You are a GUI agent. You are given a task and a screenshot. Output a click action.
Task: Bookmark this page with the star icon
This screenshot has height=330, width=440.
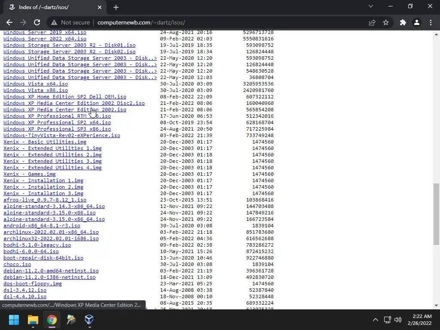coord(386,22)
